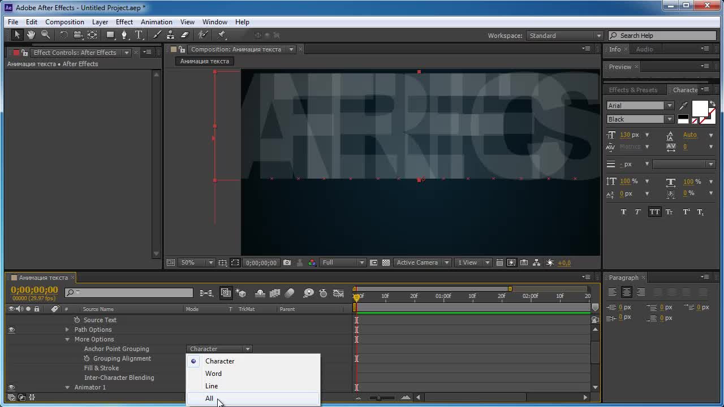
Task: Select the Eraser tool
Action: [184, 35]
